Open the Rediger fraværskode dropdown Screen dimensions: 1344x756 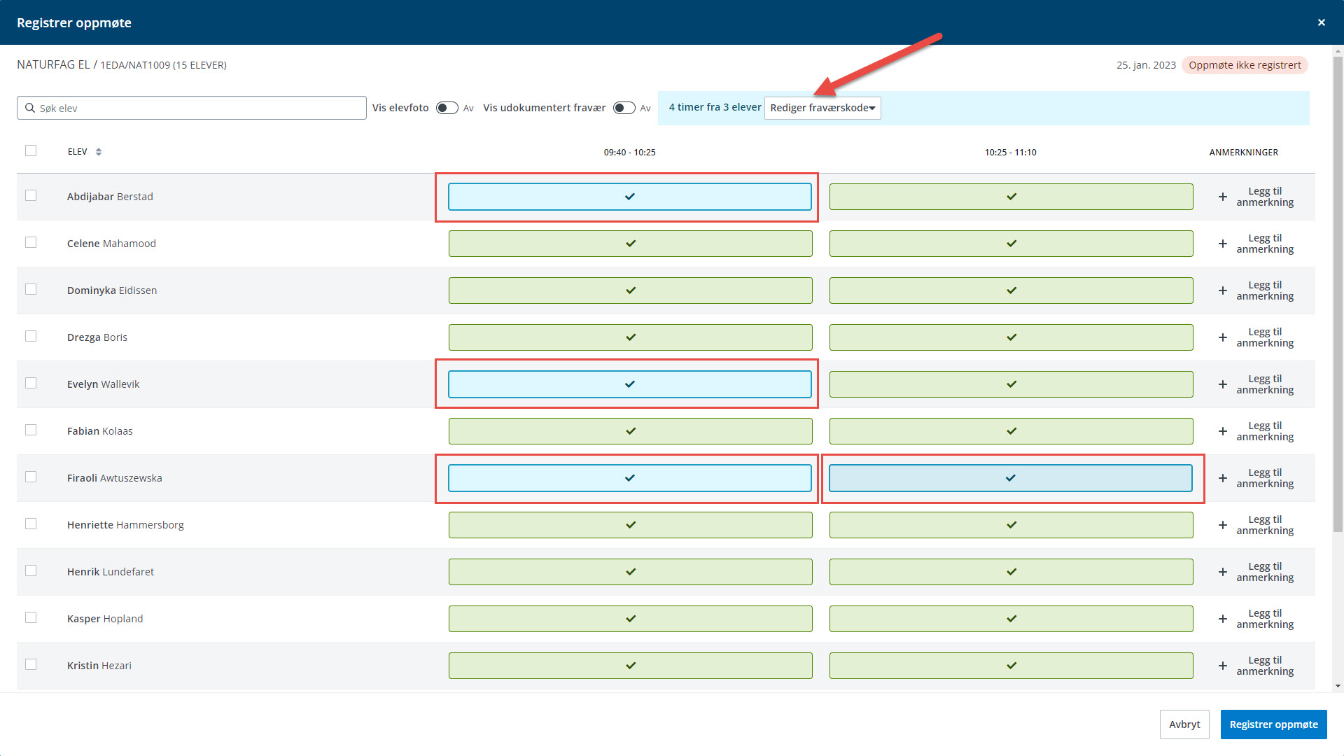click(822, 108)
